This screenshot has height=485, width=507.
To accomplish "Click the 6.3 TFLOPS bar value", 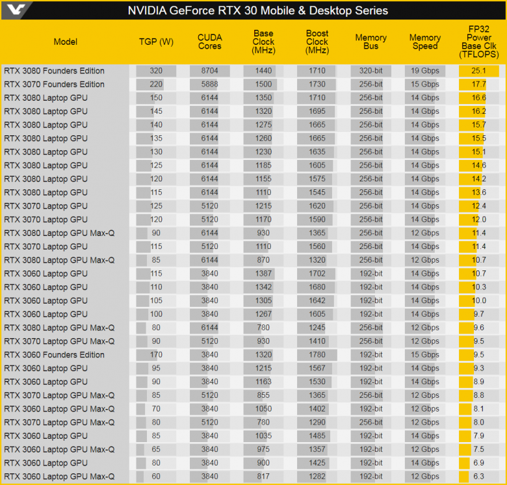I will coord(479,477).
